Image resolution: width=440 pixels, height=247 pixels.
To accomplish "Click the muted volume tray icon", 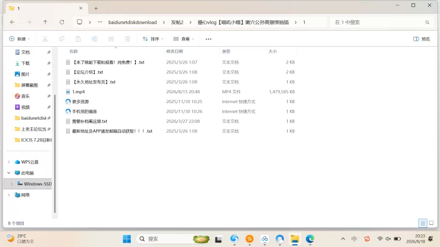I will (388, 239).
